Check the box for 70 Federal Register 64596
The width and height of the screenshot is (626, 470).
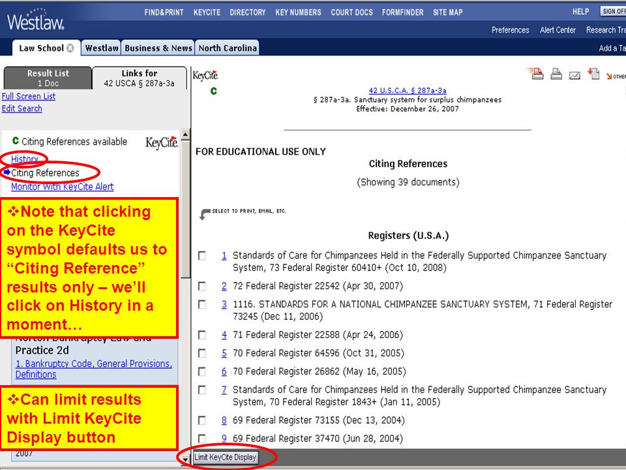coord(202,353)
